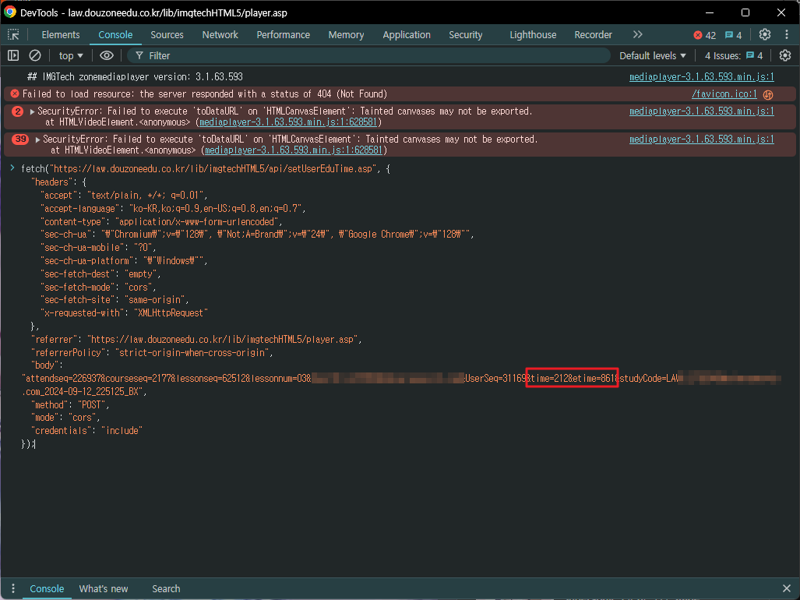Switch to the Recorder tab
Image resolution: width=800 pixels, height=600 pixels.
click(x=593, y=35)
